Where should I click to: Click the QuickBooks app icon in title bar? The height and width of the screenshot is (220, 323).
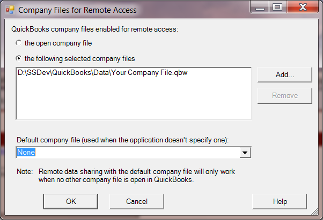click(9, 10)
